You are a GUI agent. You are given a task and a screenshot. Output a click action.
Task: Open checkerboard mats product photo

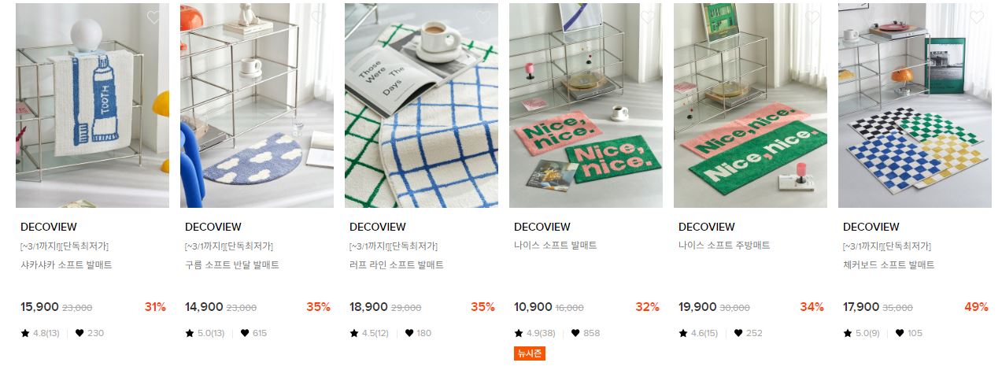tap(915, 105)
